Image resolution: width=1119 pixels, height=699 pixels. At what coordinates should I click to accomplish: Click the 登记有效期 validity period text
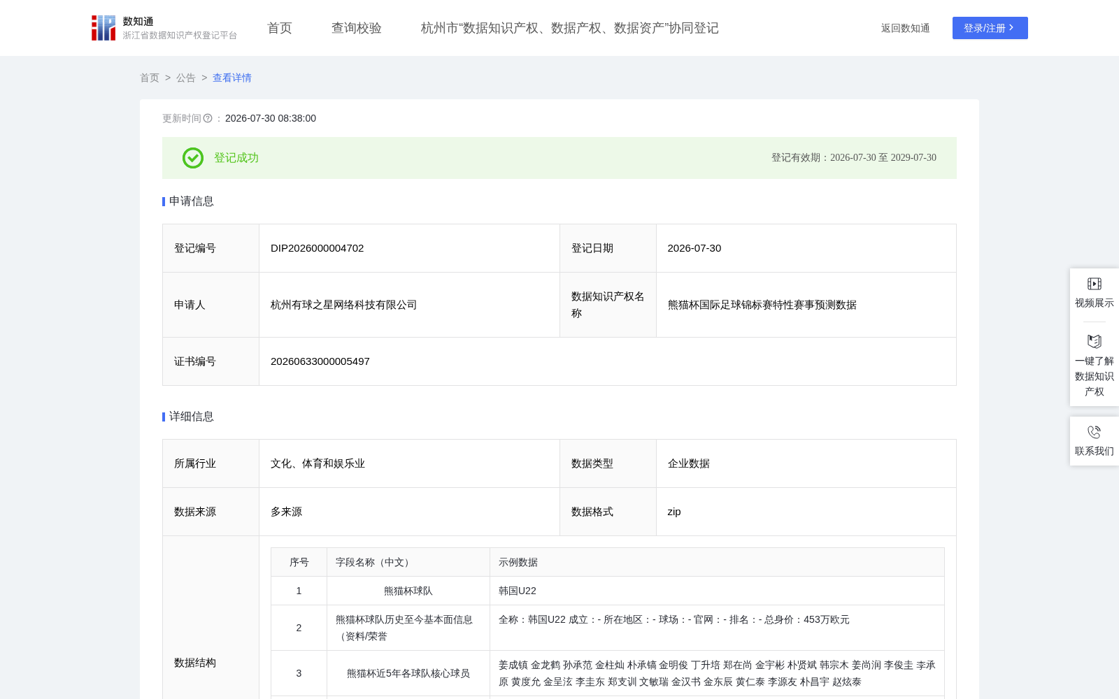coord(854,158)
